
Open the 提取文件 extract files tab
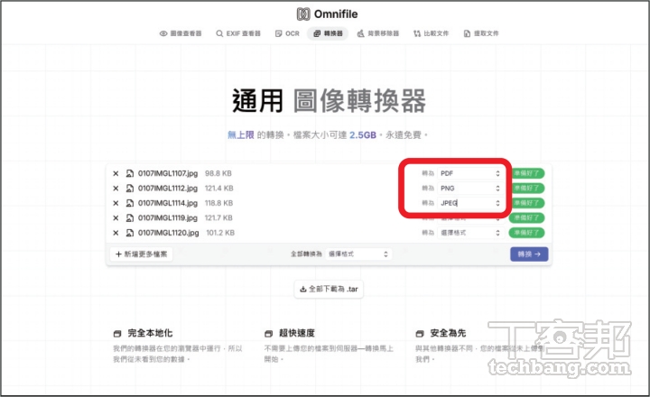481,33
